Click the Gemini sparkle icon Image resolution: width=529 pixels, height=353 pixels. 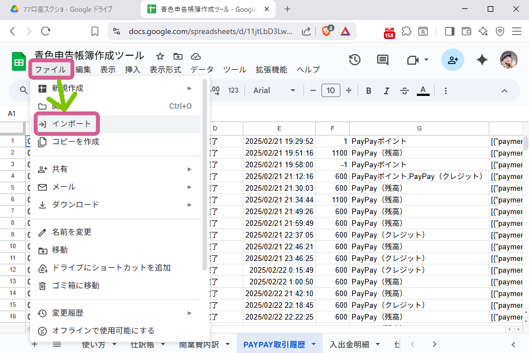(x=482, y=60)
